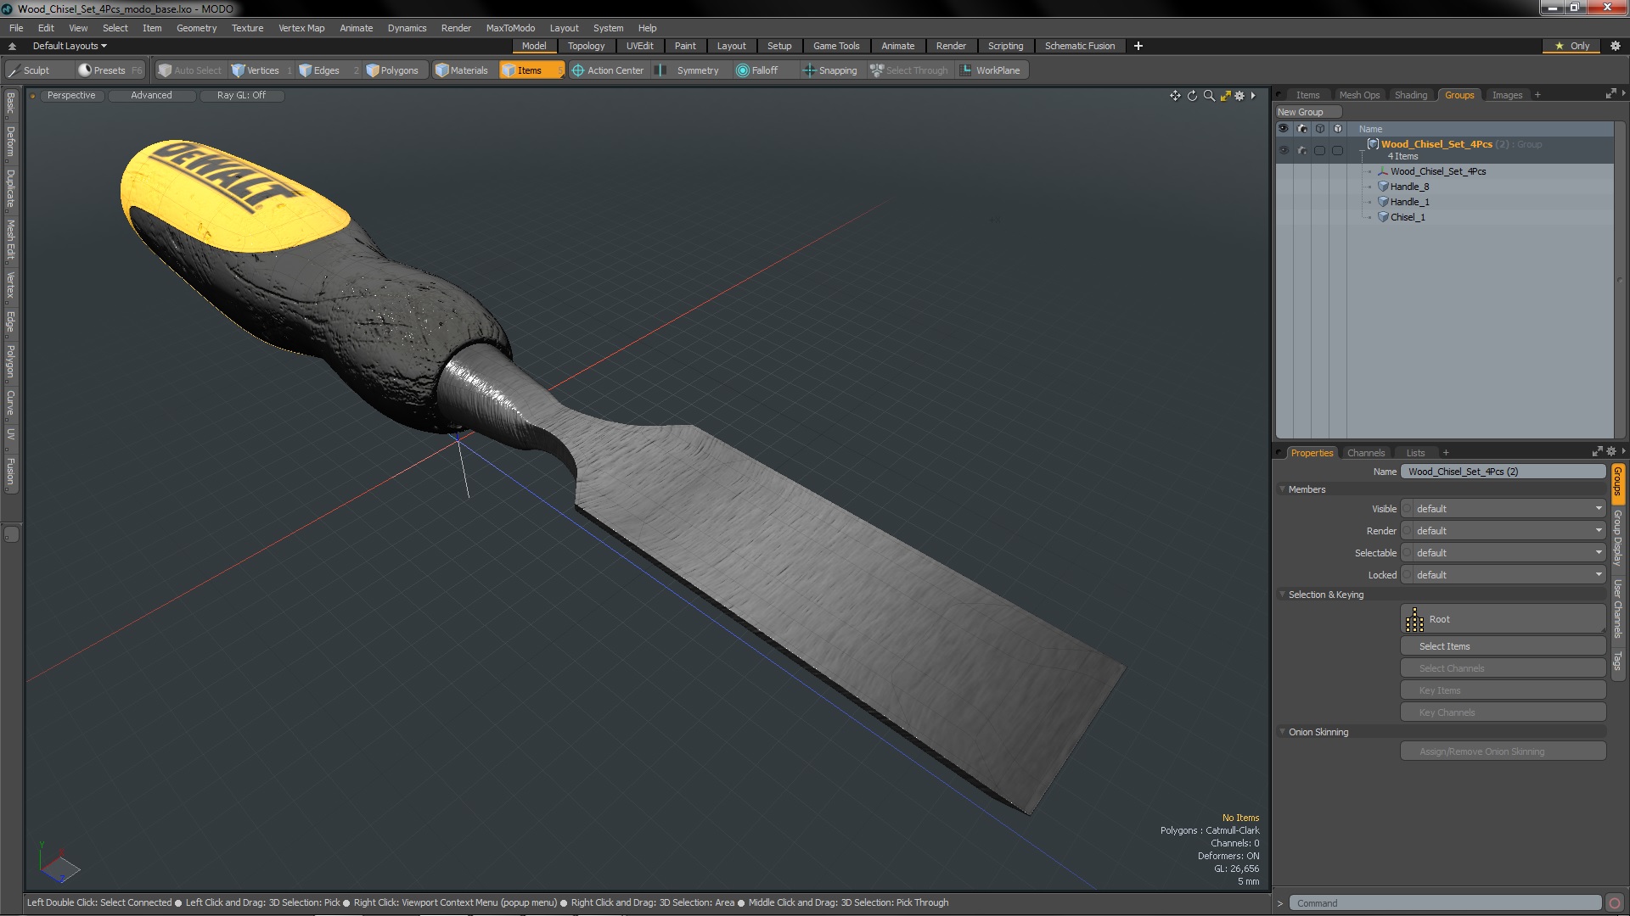The image size is (1630, 916).
Task: Click the viewport rotate icon
Action: [x=1192, y=96]
